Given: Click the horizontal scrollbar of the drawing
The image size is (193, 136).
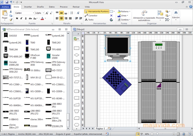Looking at the screenshot, I should point(165,128).
